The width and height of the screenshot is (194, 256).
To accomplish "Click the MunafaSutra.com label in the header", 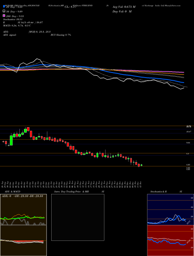I will [173, 5].
